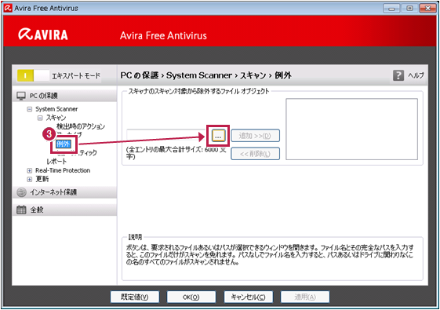Viewport: 440px width, 310px height.
Task: Click the 既定値 defaults button
Action: tap(135, 297)
